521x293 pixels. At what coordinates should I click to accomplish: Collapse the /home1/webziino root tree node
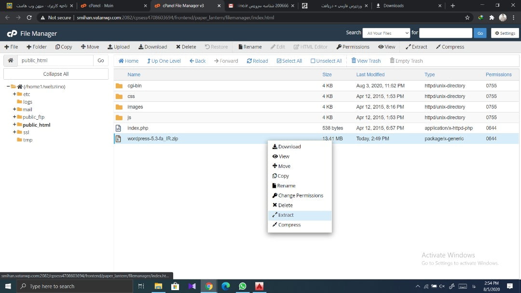(8, 86)
